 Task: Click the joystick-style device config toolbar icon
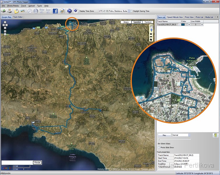click(10, 11)
